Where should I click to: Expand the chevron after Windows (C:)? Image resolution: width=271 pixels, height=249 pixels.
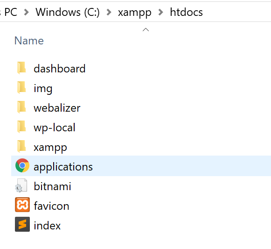[x=109, y=12]
